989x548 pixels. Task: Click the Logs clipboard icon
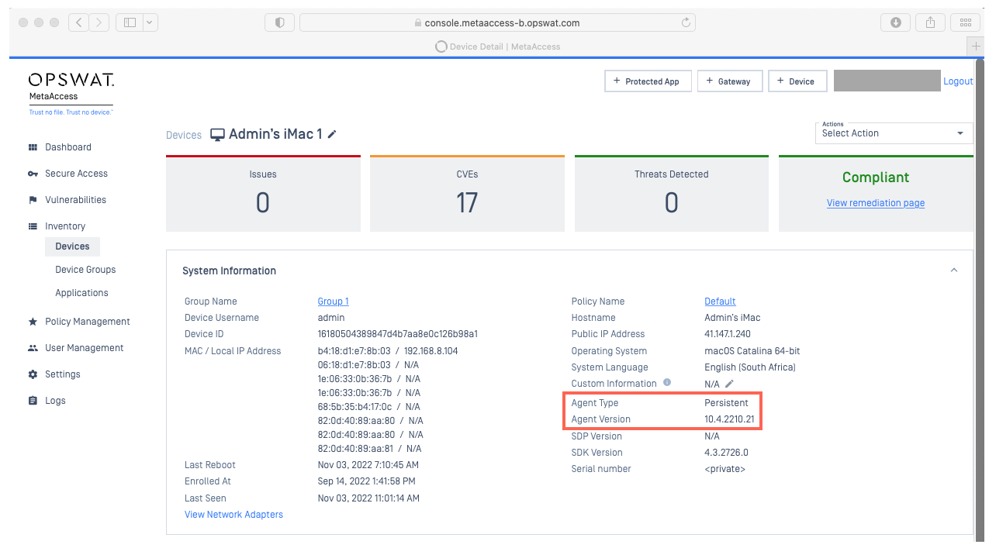coord(33,401)
